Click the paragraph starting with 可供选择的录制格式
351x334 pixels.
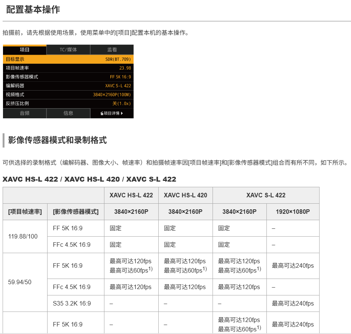pyautogui.click(x=176, y=163)
